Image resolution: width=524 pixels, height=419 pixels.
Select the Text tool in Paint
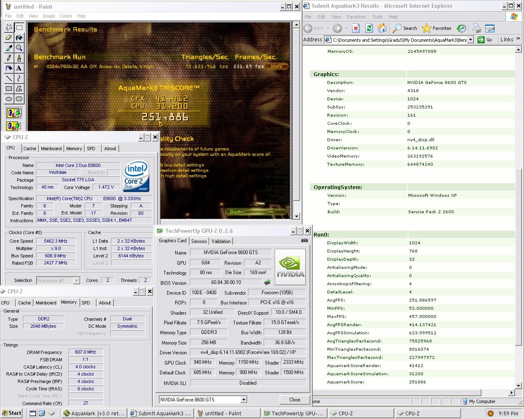(19, 68)
